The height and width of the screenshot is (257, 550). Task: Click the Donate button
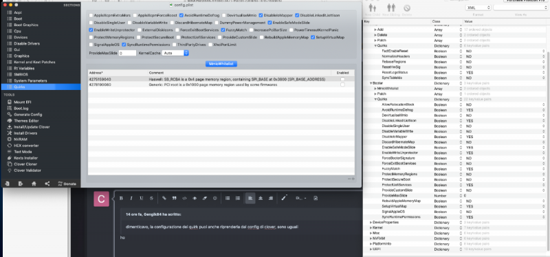[x=67, y=183]
